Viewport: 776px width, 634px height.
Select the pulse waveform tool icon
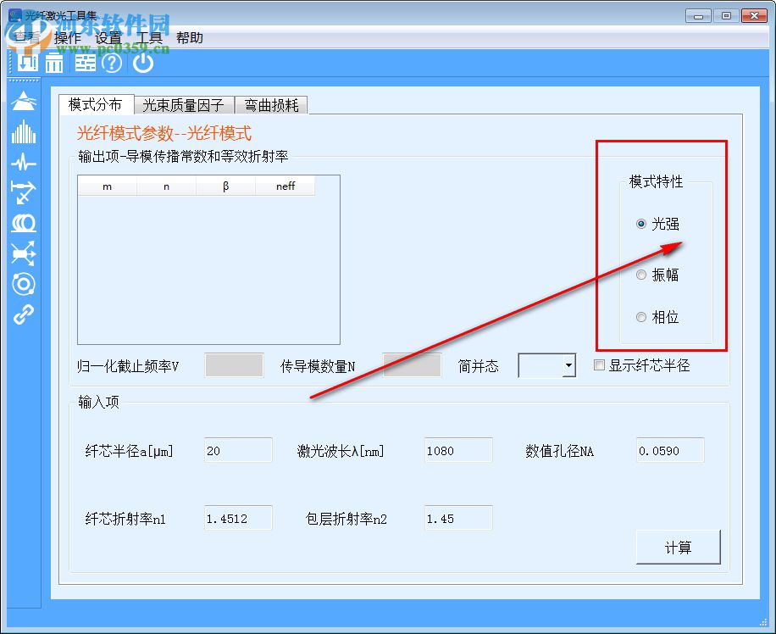[x=23, y=163]
